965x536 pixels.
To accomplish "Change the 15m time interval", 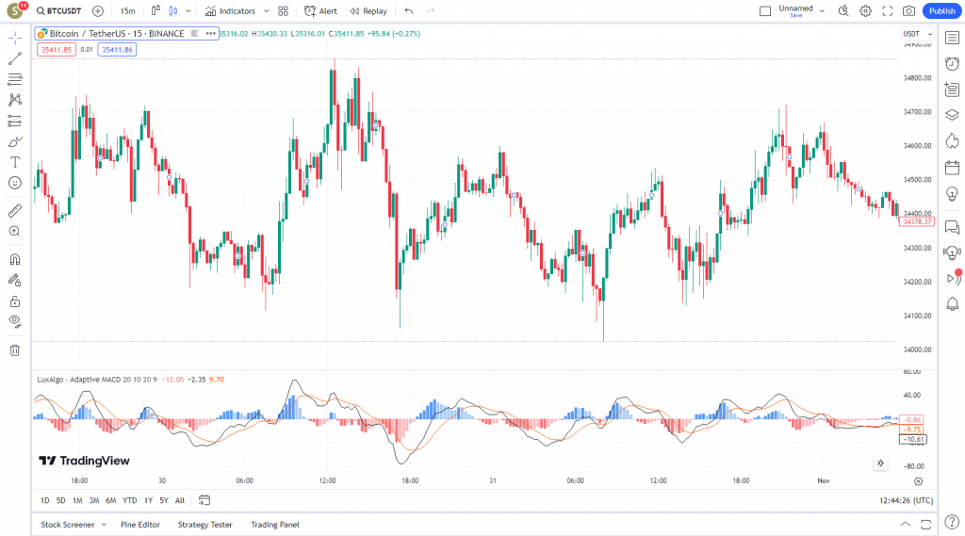I will point(127,11).
